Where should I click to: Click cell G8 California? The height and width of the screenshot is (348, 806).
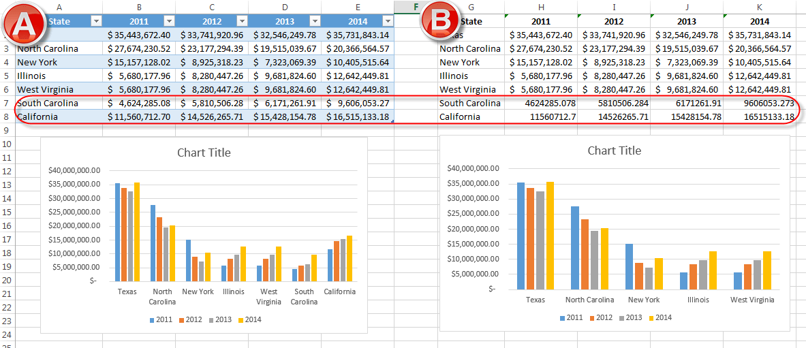coord(471,116)
